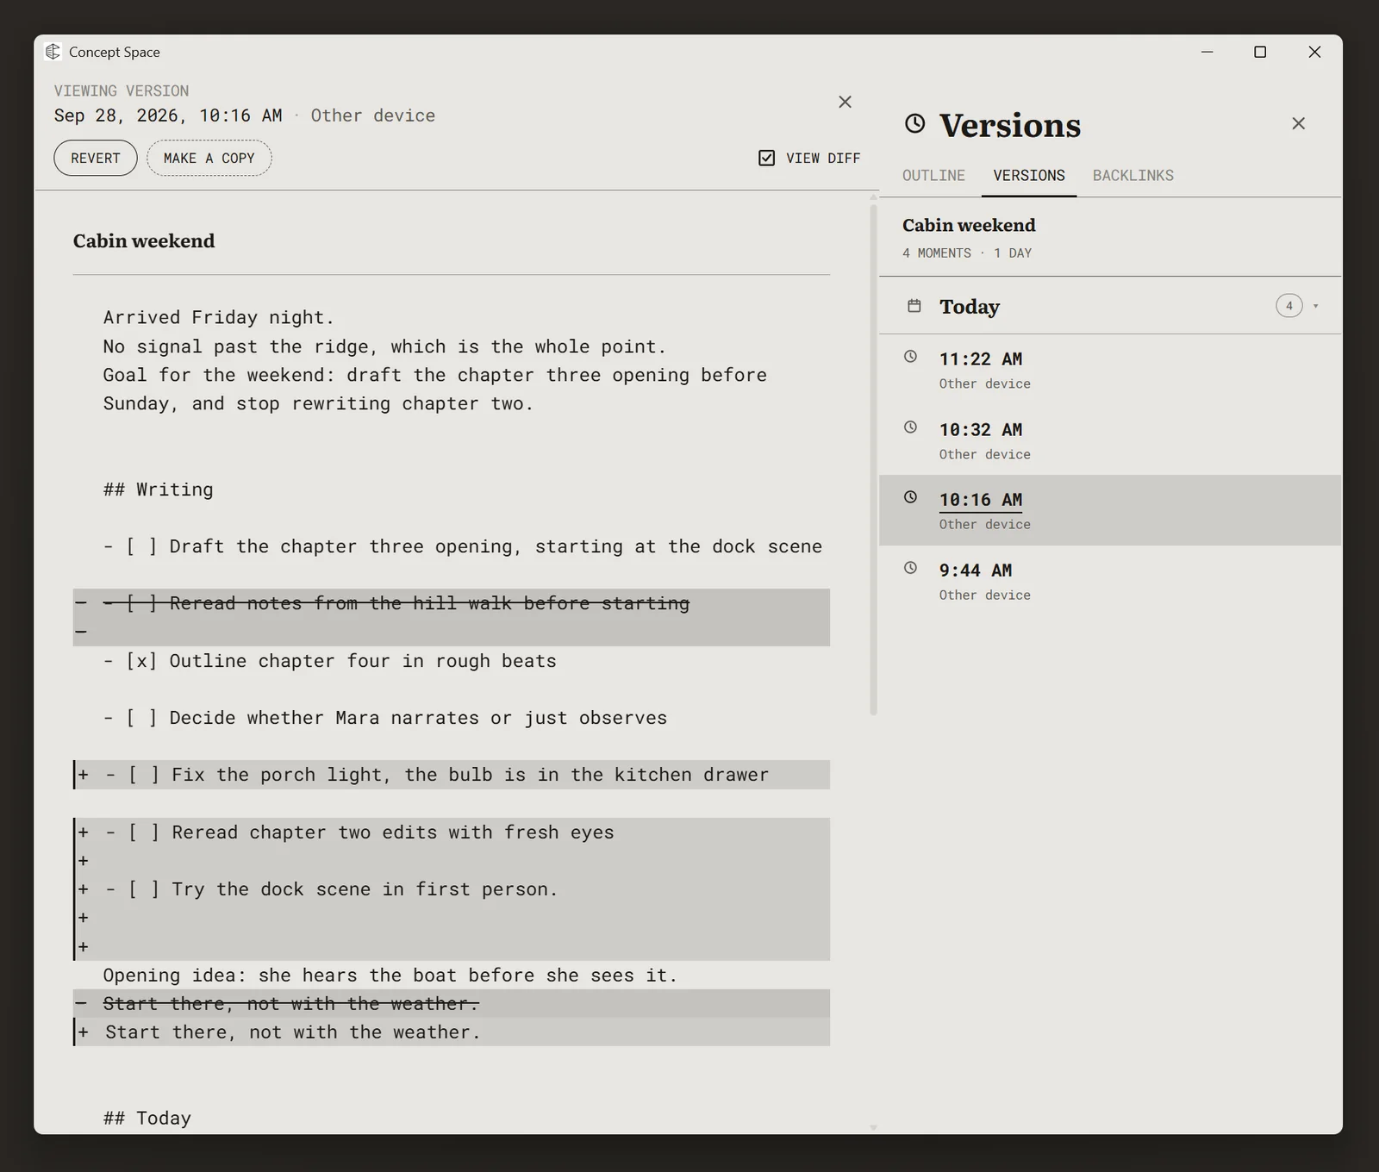This screenshot has width=1379, height=1172.
Task: Click the 'Opening idea' line
Action: (x=390, y=976)
